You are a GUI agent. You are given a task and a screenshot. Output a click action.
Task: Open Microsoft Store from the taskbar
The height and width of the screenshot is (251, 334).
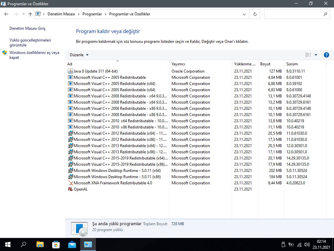tap(56, 244)
